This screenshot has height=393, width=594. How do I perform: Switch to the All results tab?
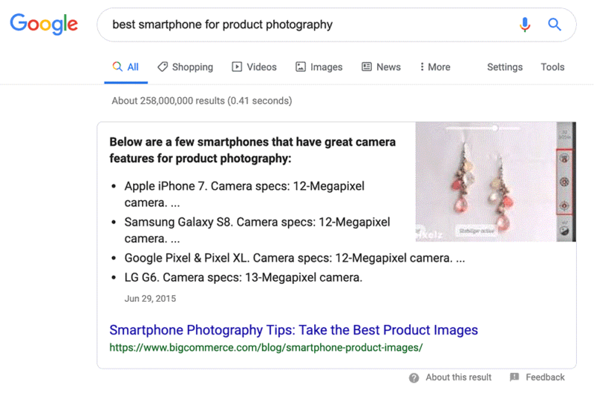click(125, 67)
